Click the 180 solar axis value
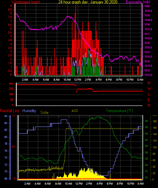This screenshot has height=188, width=158. tap(155, 122)
